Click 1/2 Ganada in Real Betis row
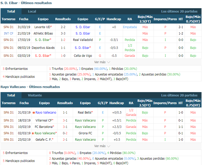This screenshot has width=202, height=165. [x=131, y=113]
